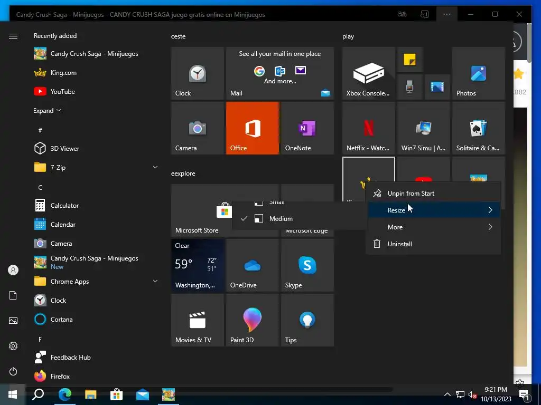This screenshot has width=541, height=405.
Task: Launch Firefox from the app list
Action: coord(95,377)
